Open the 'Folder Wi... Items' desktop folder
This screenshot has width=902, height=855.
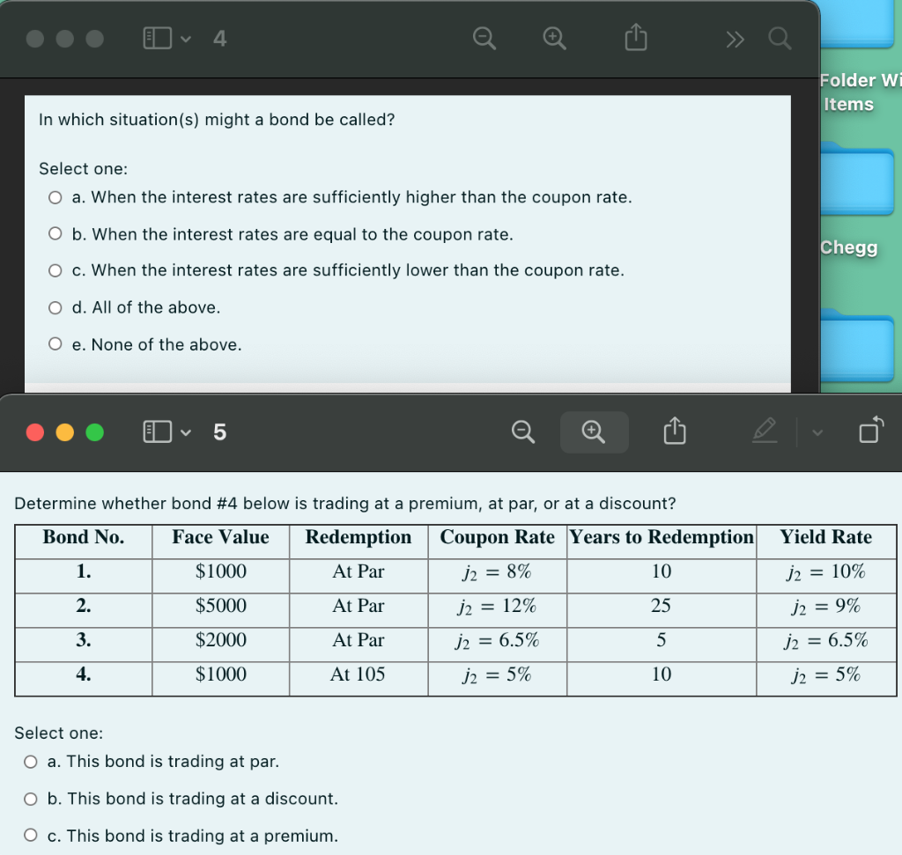tap(857, 24)
